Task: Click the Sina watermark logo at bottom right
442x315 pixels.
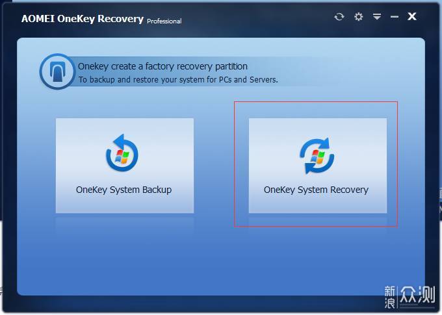Action: [x=409, y=297]
